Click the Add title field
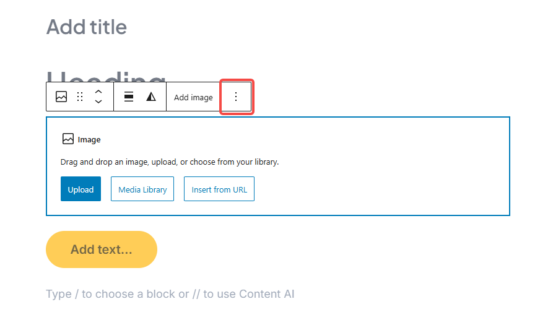Screen dimensions: 553x325 pyautogui.click(x=87, y=27)
